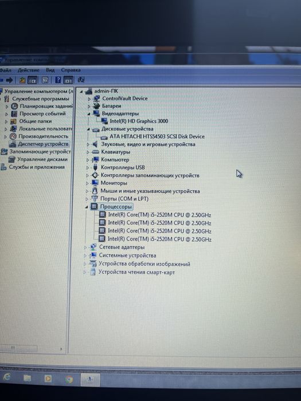Viewport: 301px width, 401px height.
Task: Select Службы и приложения in left tree
Action: point(37,167)
